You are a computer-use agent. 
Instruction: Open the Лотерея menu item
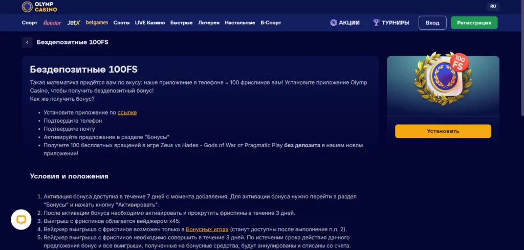(x=209, y=22)
